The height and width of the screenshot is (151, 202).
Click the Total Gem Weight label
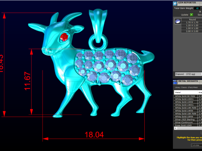tap(183, 8)
